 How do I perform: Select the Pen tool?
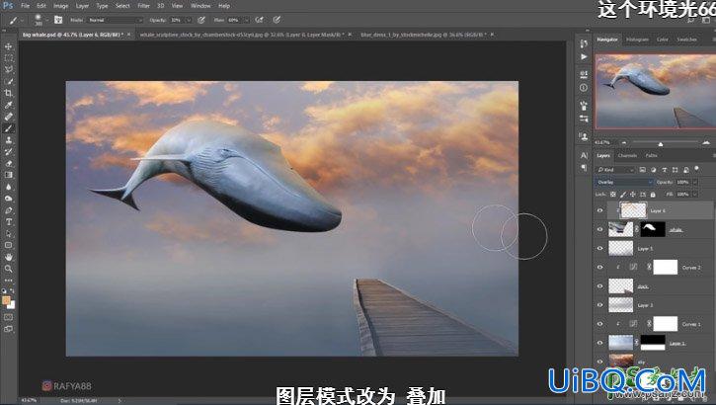click(x=8, y=210)
